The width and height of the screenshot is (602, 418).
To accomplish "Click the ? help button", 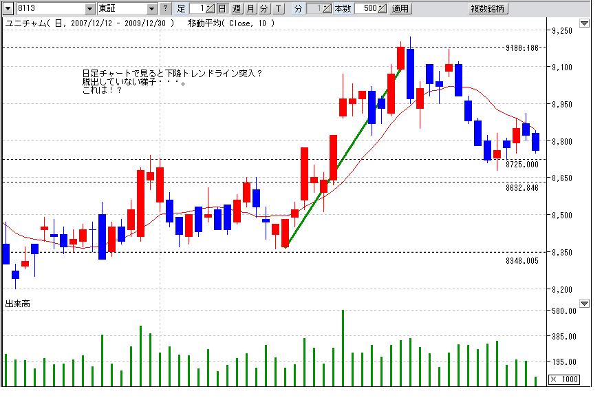I will [x=165, y=8].
